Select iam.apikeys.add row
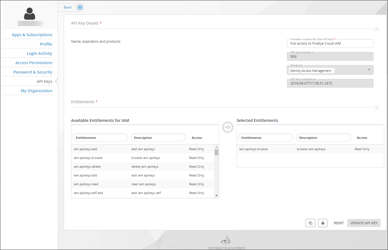 coord(143,149)
